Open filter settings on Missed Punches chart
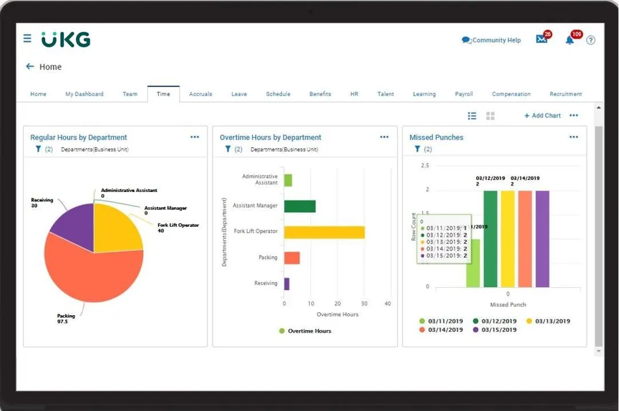Viewport: 619px width, 411px height. [x=417, y=149]
